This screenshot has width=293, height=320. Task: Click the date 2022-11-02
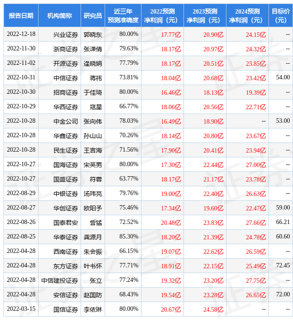21,63
